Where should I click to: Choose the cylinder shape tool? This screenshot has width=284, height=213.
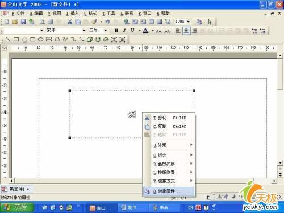(98, 39)
